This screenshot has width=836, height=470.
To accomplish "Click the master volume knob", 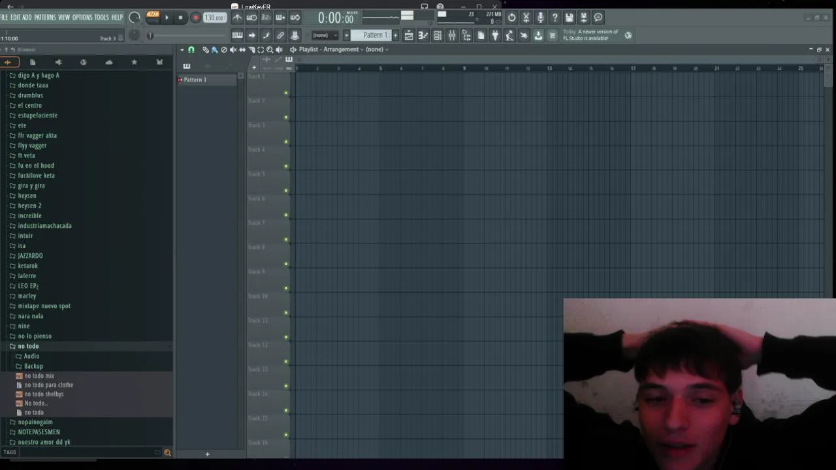I will [x=134, y=18].
